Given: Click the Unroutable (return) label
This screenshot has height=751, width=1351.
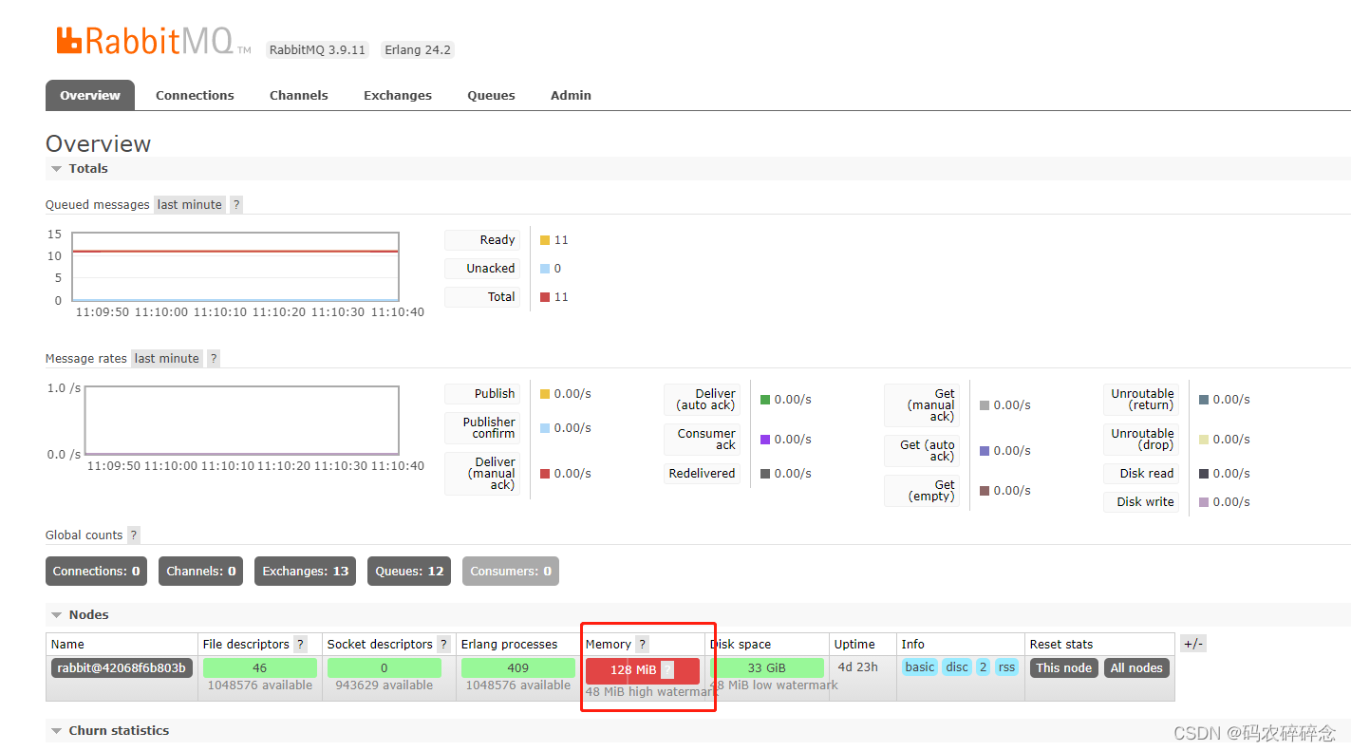Looking at the screenshot, I should tap(1141, 400).
